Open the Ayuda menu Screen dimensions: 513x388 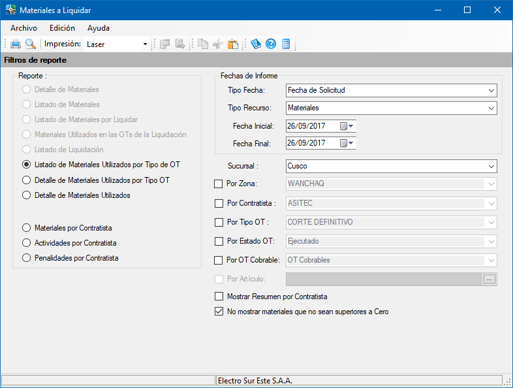(x=99, y=28)
